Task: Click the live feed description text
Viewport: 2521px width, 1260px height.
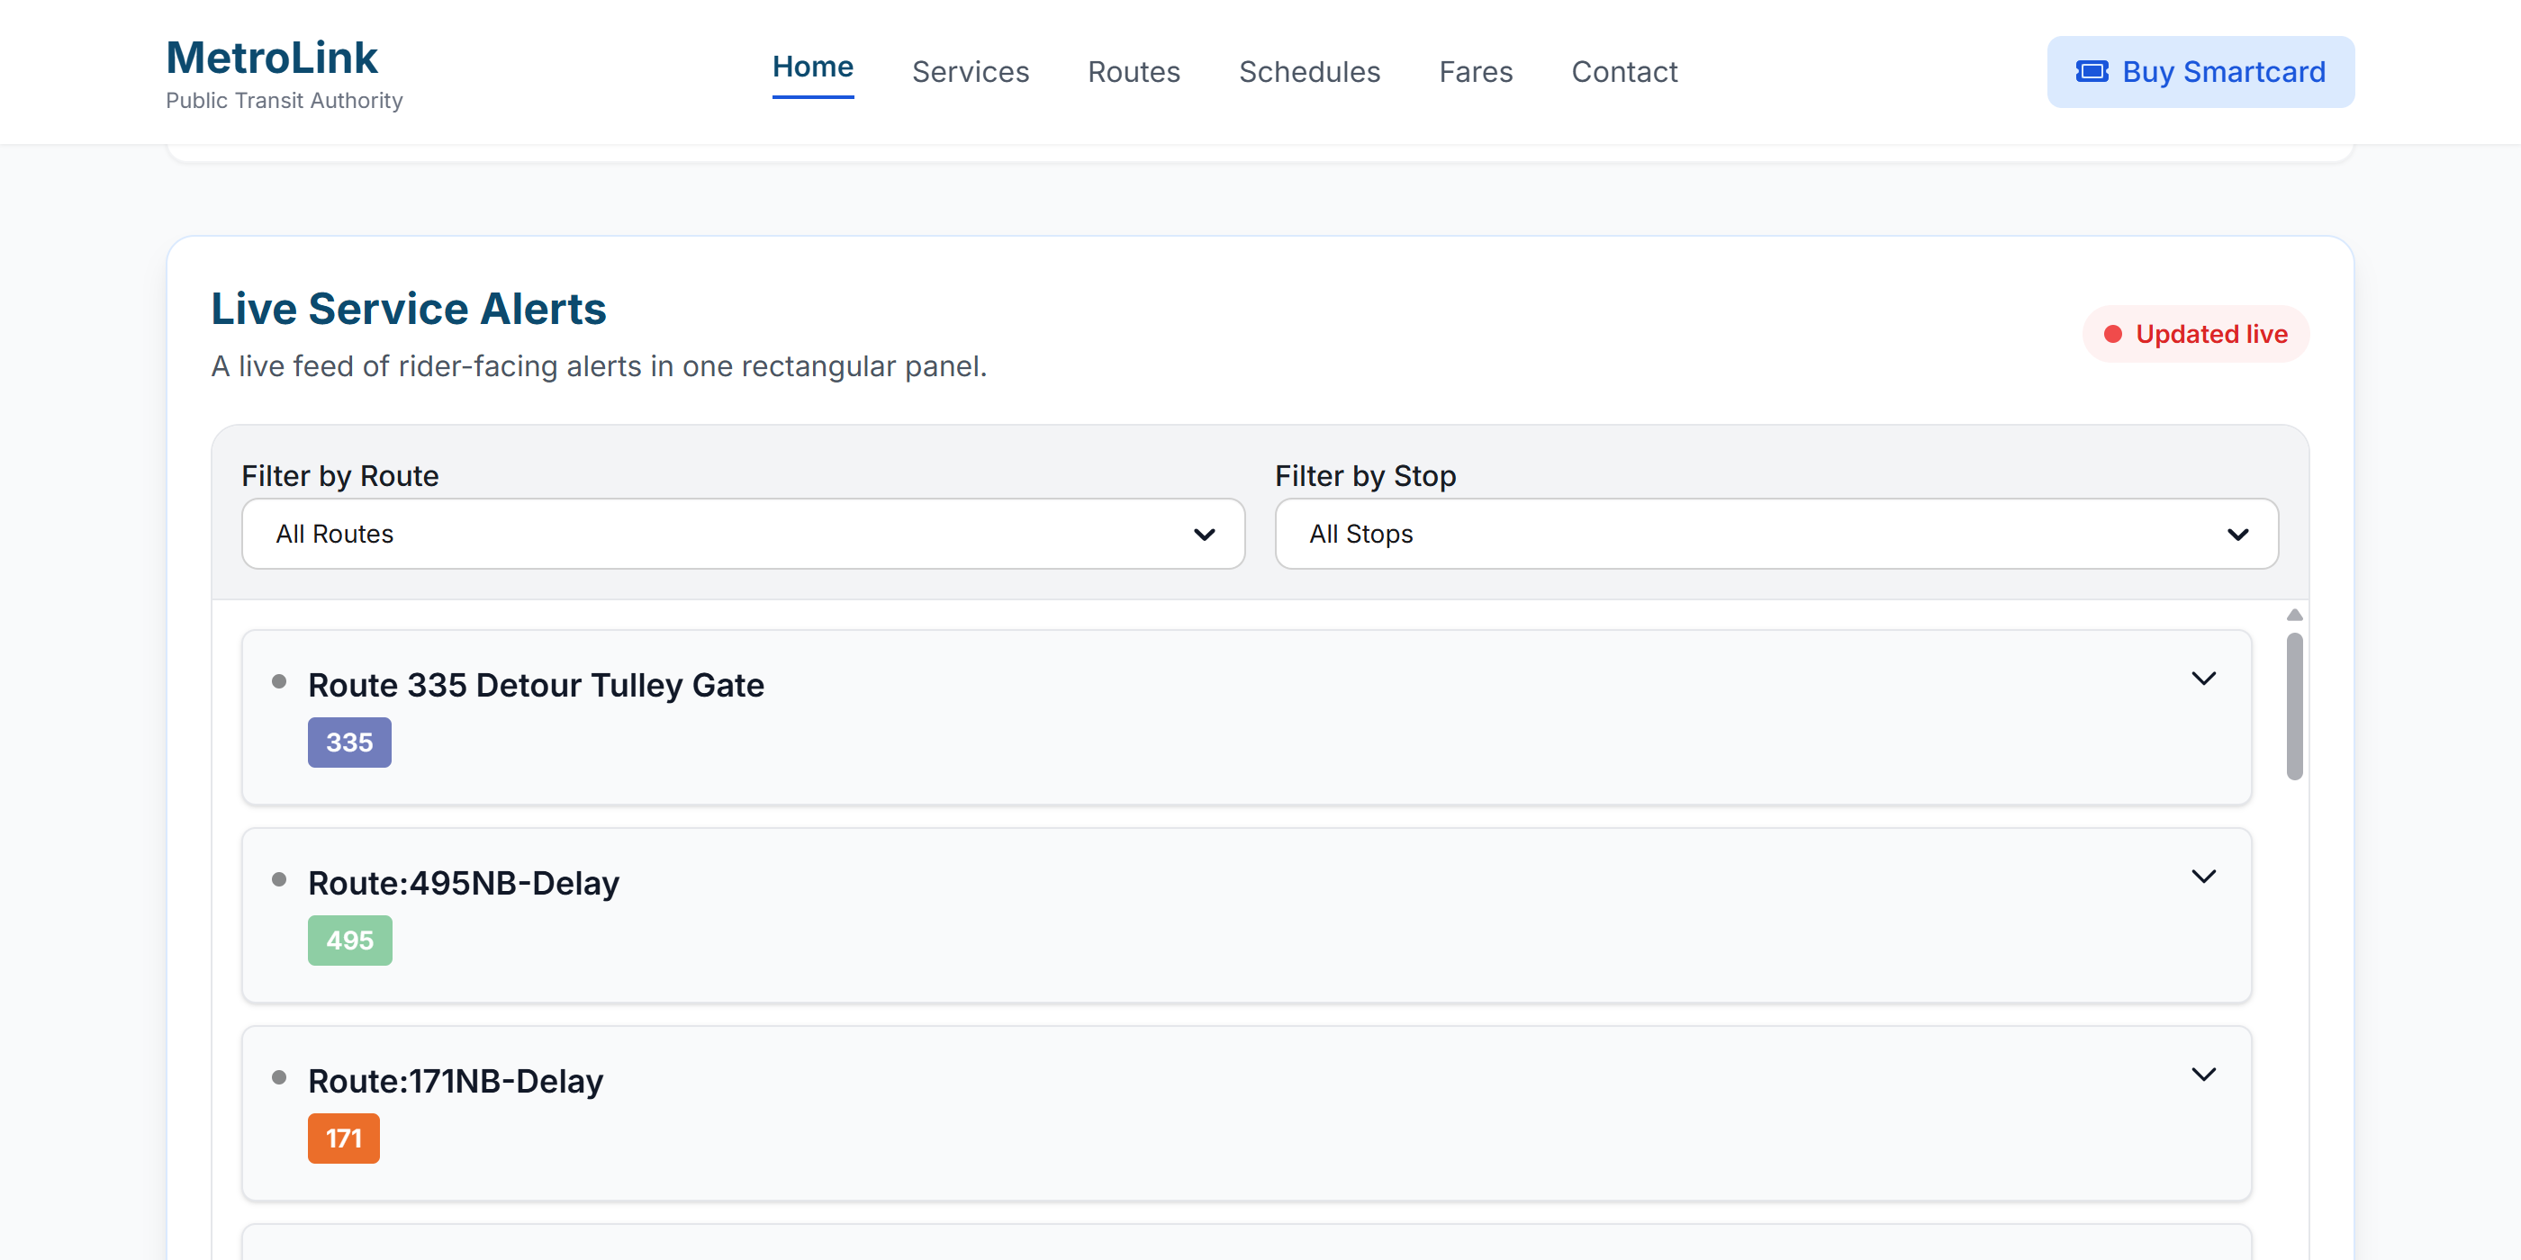Action: coord(599,366)
